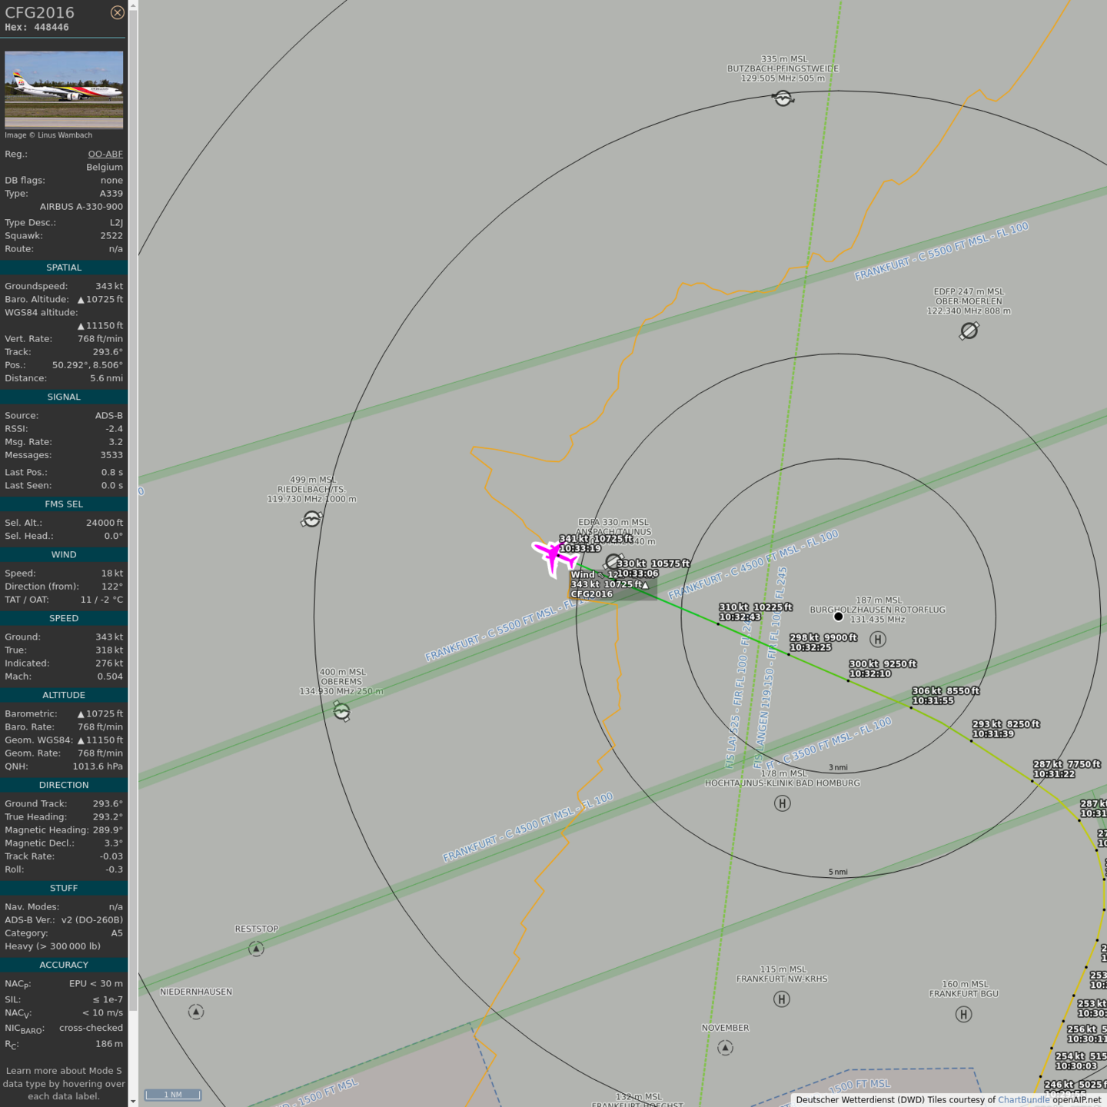Viewport: 1107px width, 1107px height.
Task: Click the Hochtaunus-Klinik Bad Homburg heliport icon
Action: pyautogui.click(x=782, y=803)
